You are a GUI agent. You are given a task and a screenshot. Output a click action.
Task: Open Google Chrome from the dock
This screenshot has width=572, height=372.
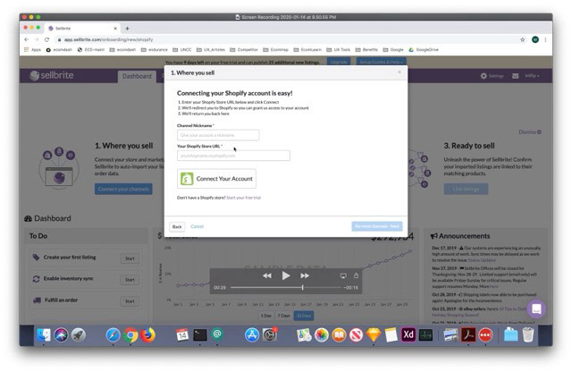(x=130, y=334)
